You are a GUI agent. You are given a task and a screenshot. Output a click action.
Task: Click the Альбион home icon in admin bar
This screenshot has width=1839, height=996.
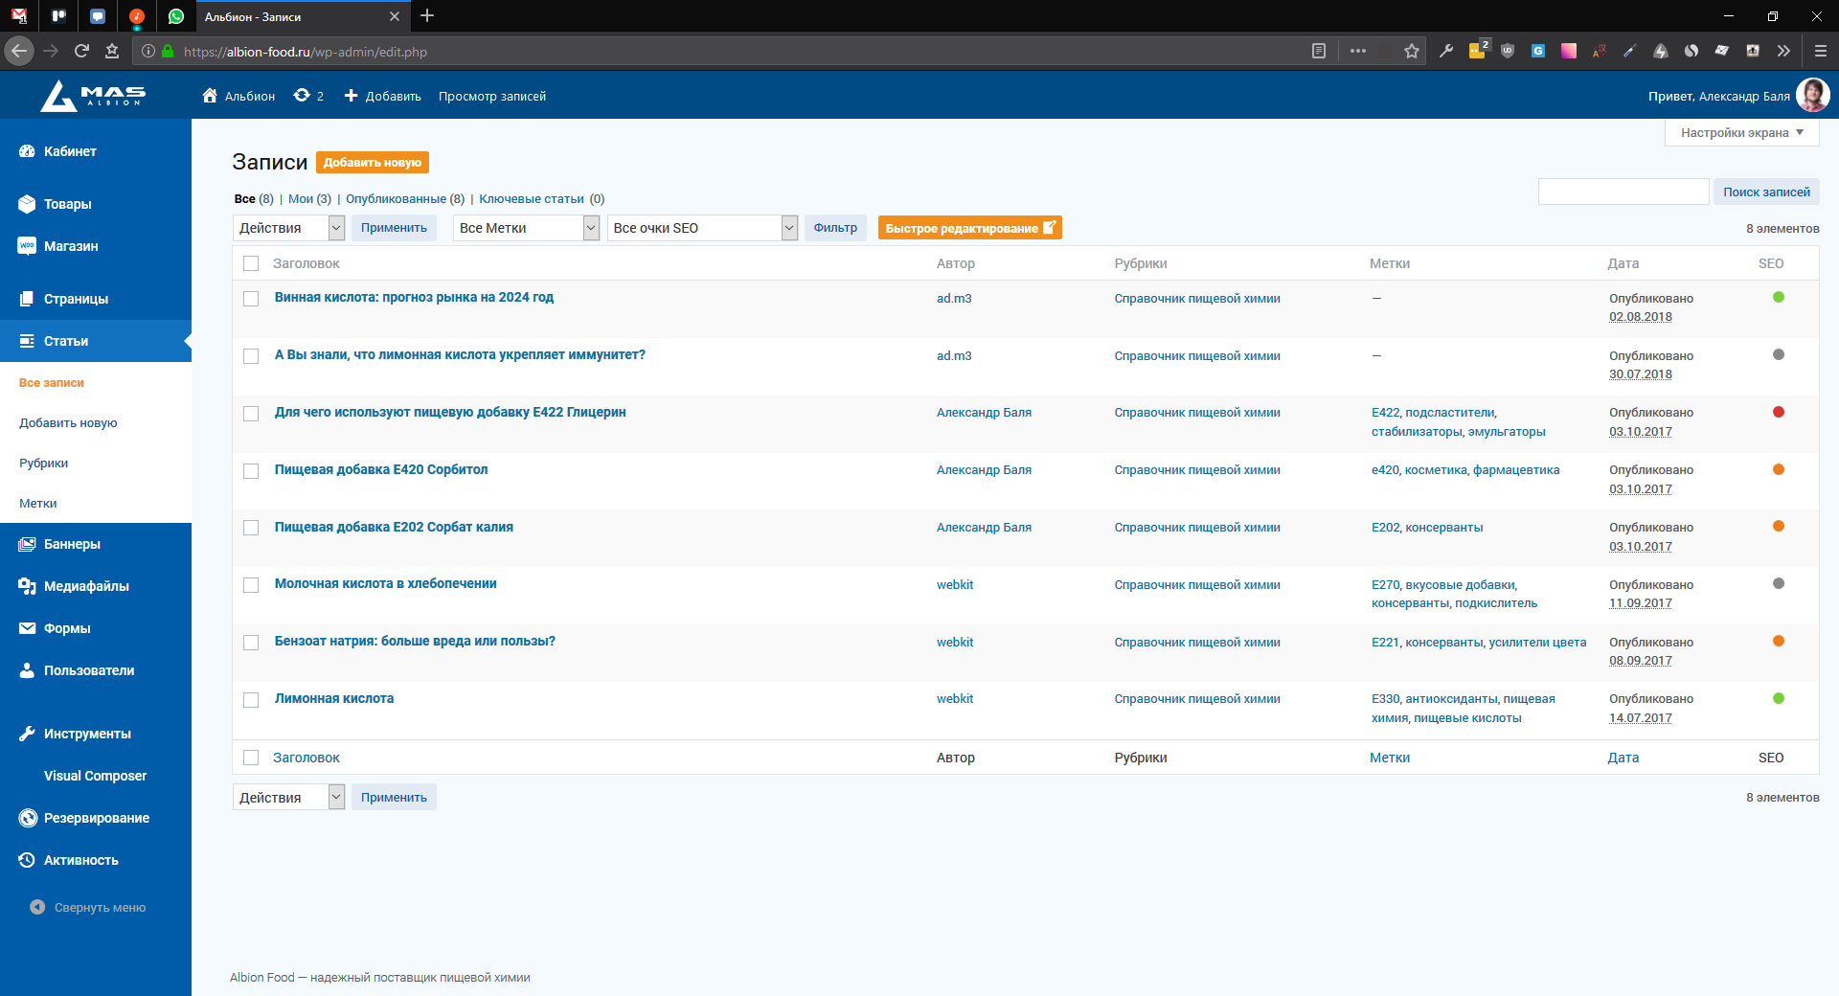pyautogui.click(x=210, y=96)
